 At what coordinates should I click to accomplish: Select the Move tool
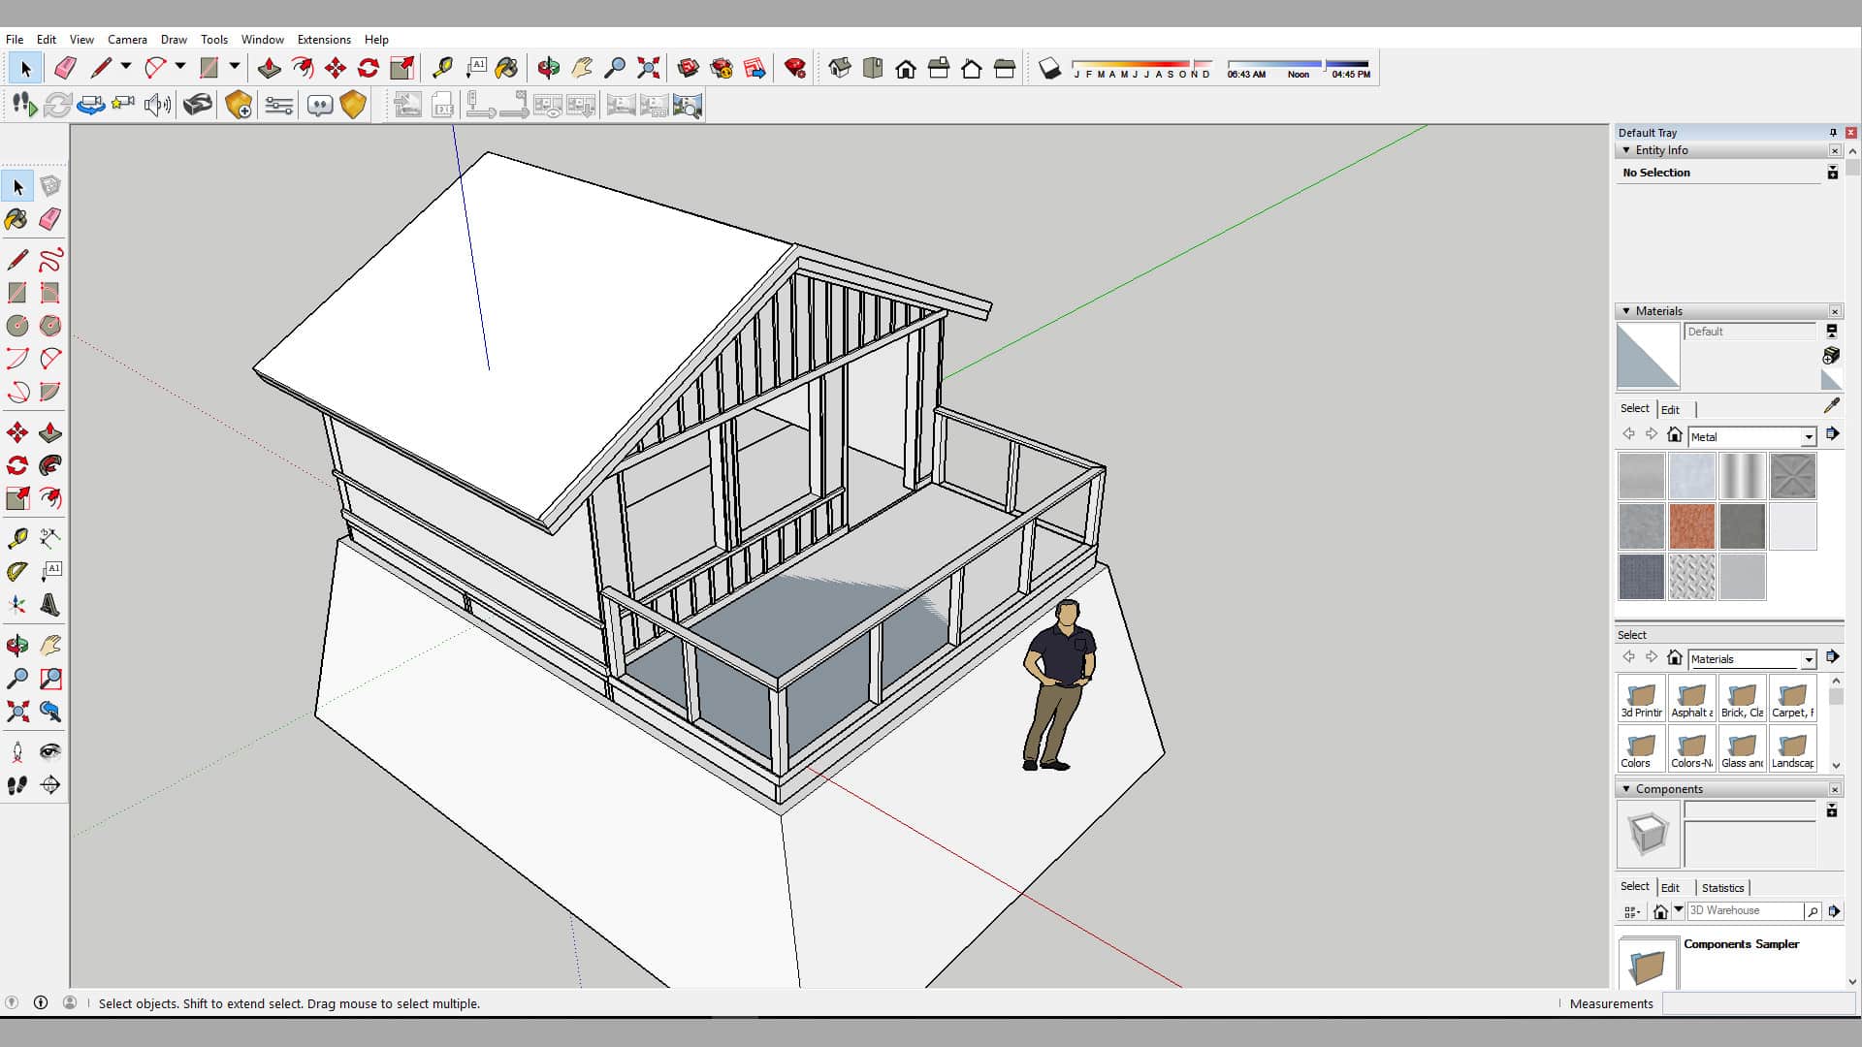click(17, 432)
